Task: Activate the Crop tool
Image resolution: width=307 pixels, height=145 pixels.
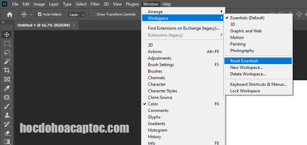Action: pos(7,70)
